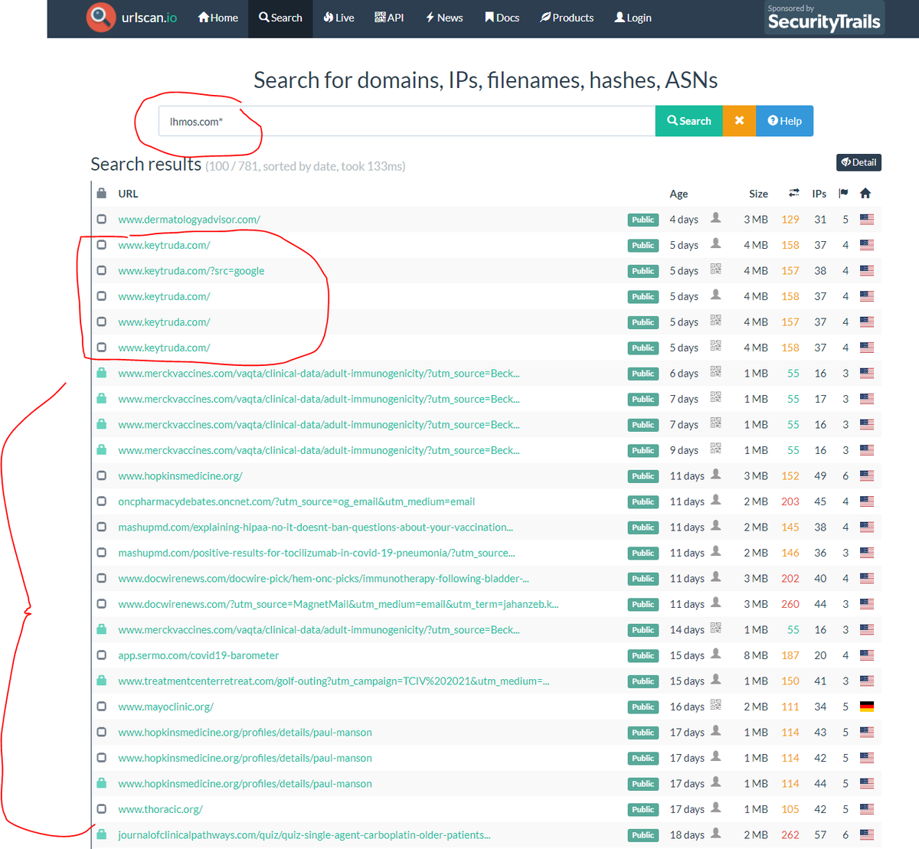This screenshot has height=849, width=919.
Task: Click the German flag in mayoclinic.org row
Action: [x=867, y=707]
